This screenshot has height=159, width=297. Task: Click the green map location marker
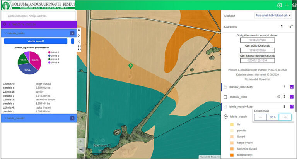point(131,66)
